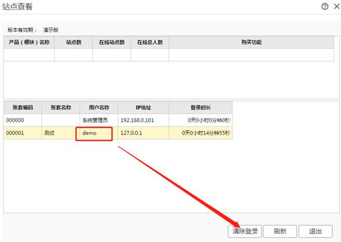This screenshot has width=341, height=242.
Task: Select the 在线站点数 column header
Action: pyautogui.click(x=112, y=42)
